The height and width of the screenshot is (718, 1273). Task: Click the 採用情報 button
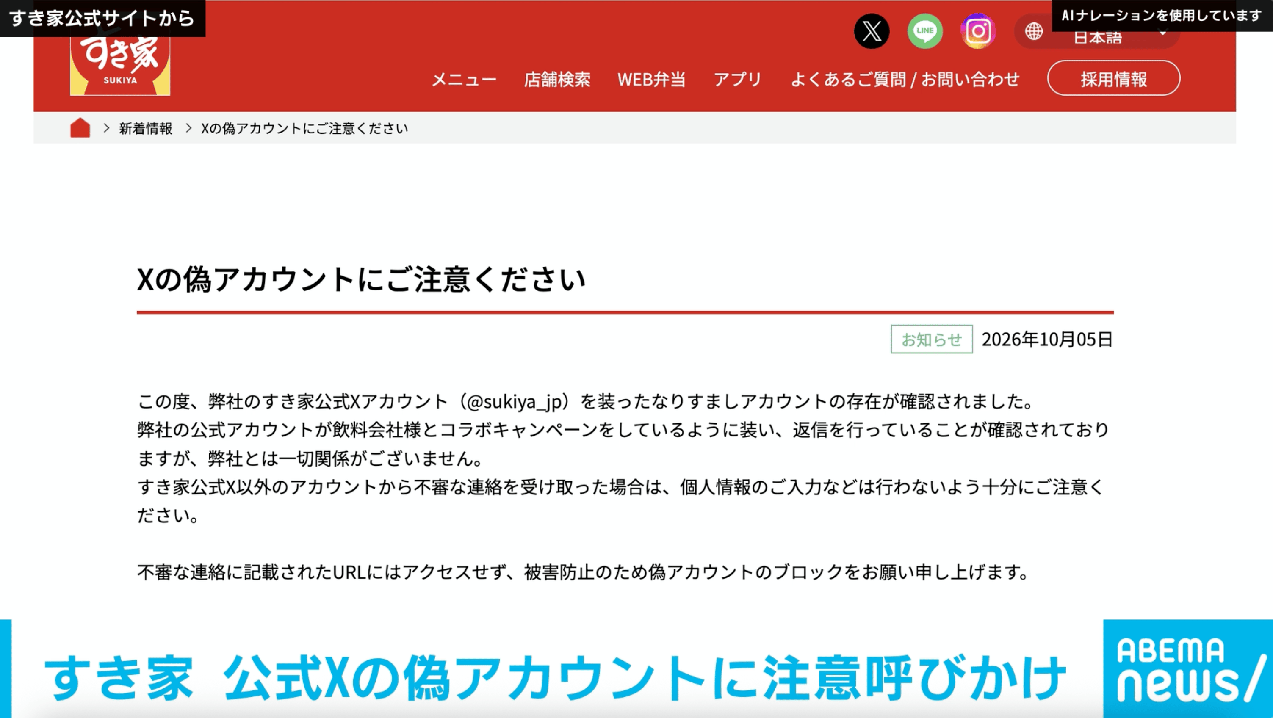coord(1114,78)
